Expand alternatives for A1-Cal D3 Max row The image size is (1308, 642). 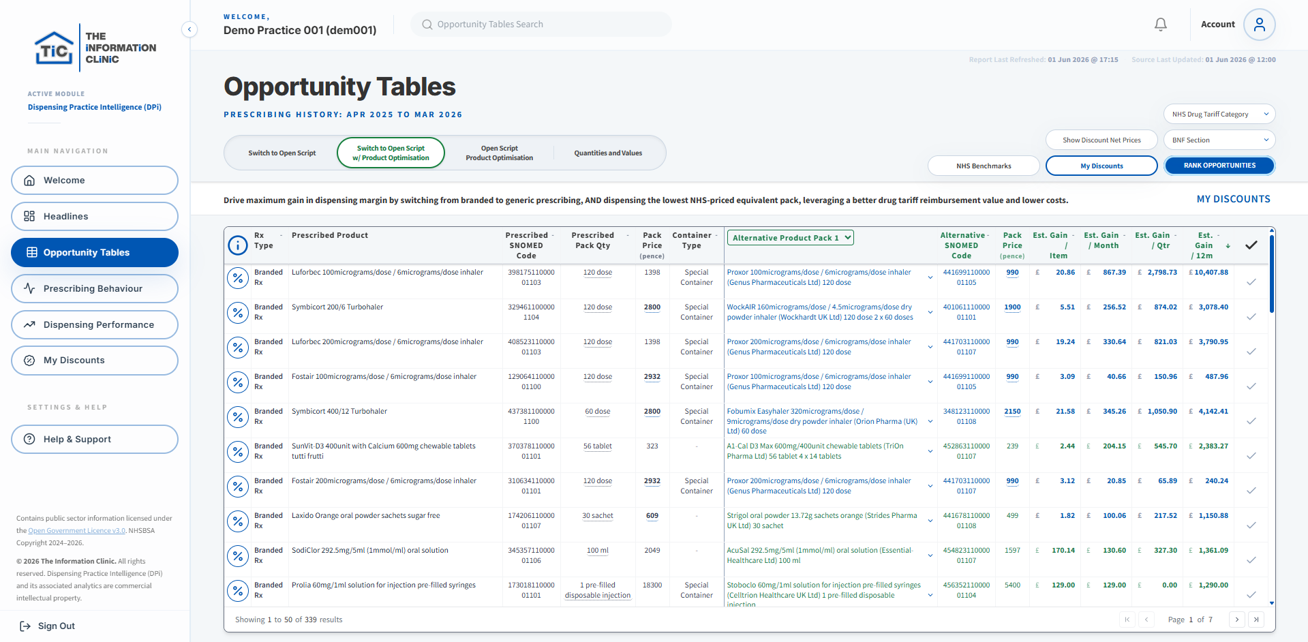930,451
